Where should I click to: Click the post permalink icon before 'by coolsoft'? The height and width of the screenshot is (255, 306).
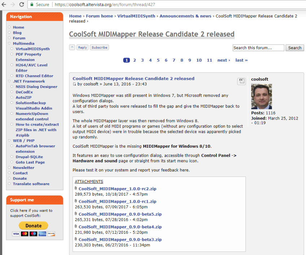tap(74, 84)
